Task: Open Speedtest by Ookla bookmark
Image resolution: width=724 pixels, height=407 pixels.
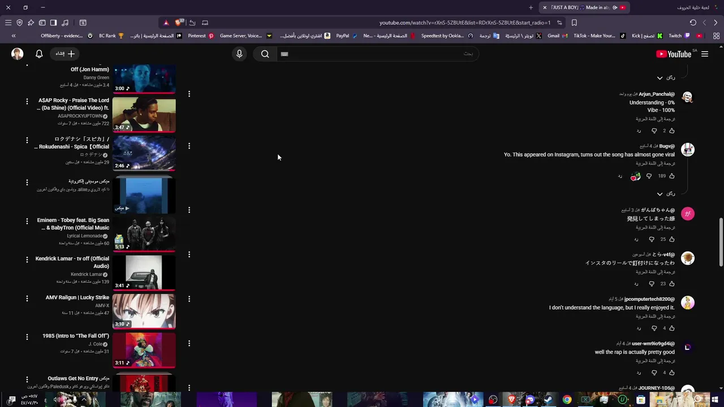Action: (x=447, y=36)
